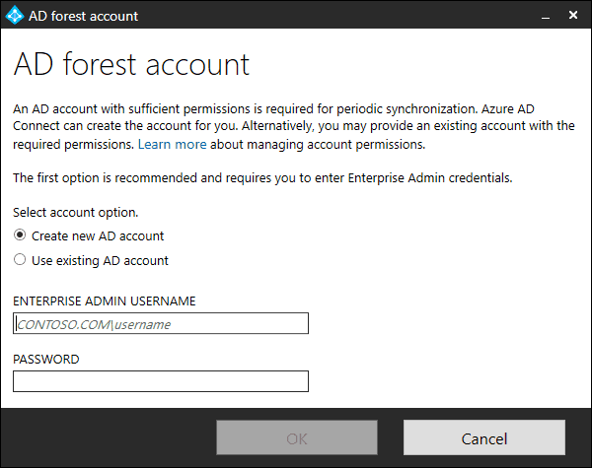Viewport: 592px width, 468px height.
Task: Focus the Enterprise Admin Username field
Action: (x=161, y=323)
